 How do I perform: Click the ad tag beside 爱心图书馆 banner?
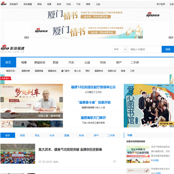pyautogui.click(x=172, y=126)
